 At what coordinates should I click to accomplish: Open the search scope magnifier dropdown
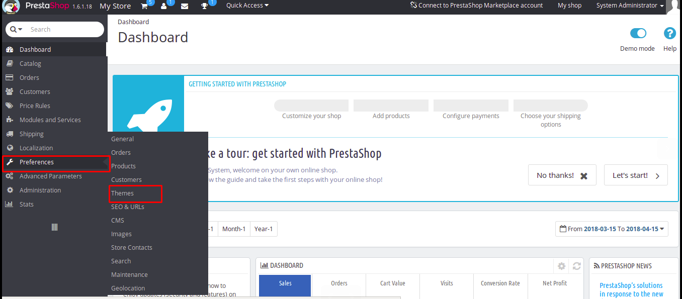[17, 29]
